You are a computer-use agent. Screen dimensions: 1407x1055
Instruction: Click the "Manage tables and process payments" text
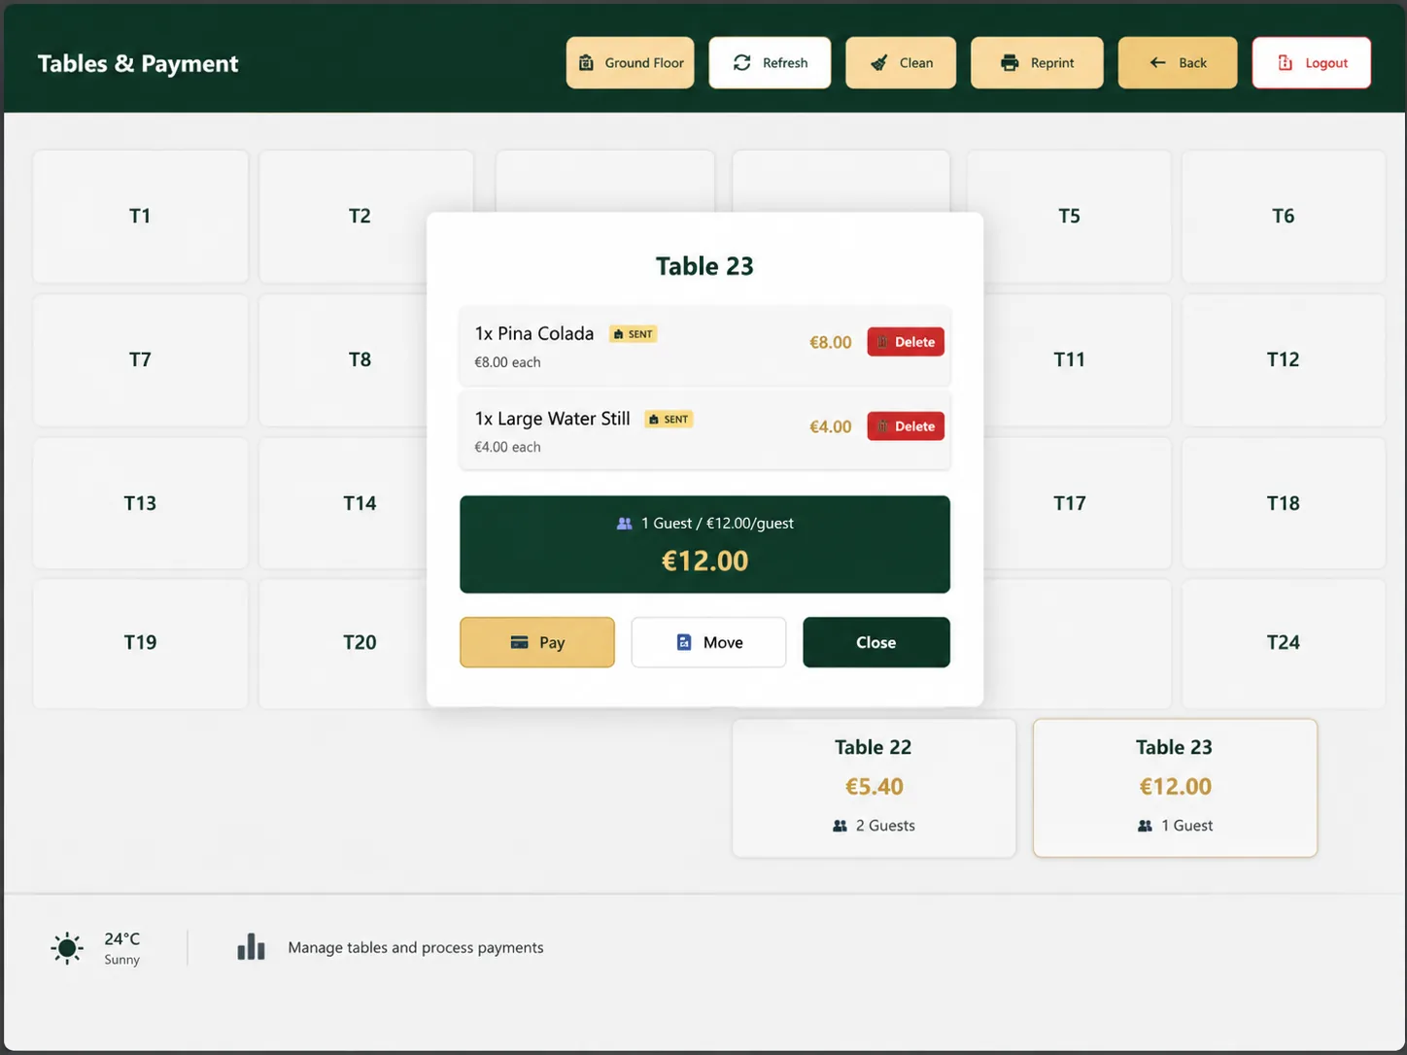point(416,947)
